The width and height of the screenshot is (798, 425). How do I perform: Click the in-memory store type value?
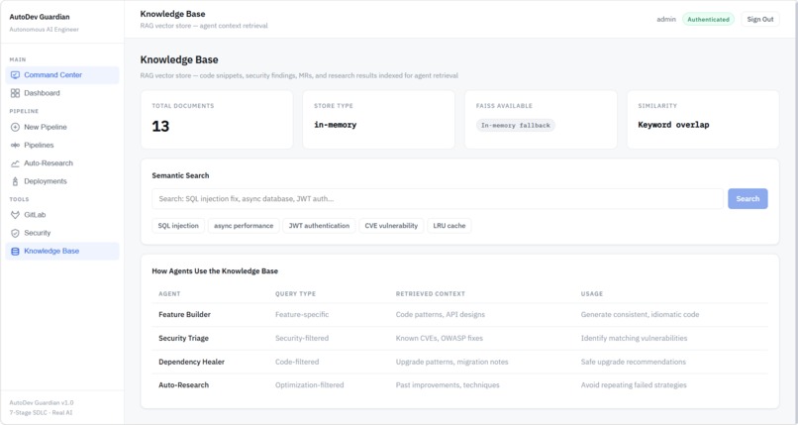click(335, 125)
